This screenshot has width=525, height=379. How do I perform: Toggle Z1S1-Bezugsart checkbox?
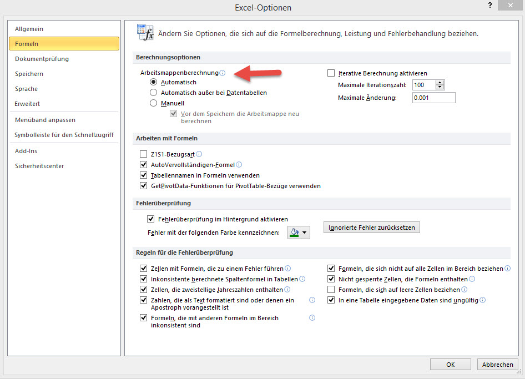pos(143,154)
